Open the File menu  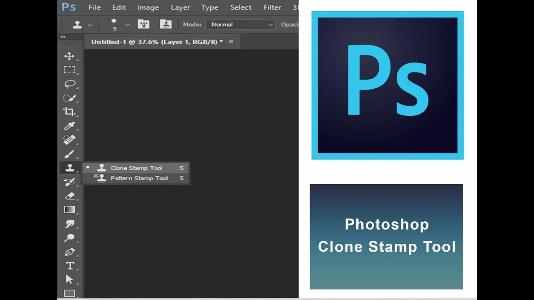click(x=95, y=7)
